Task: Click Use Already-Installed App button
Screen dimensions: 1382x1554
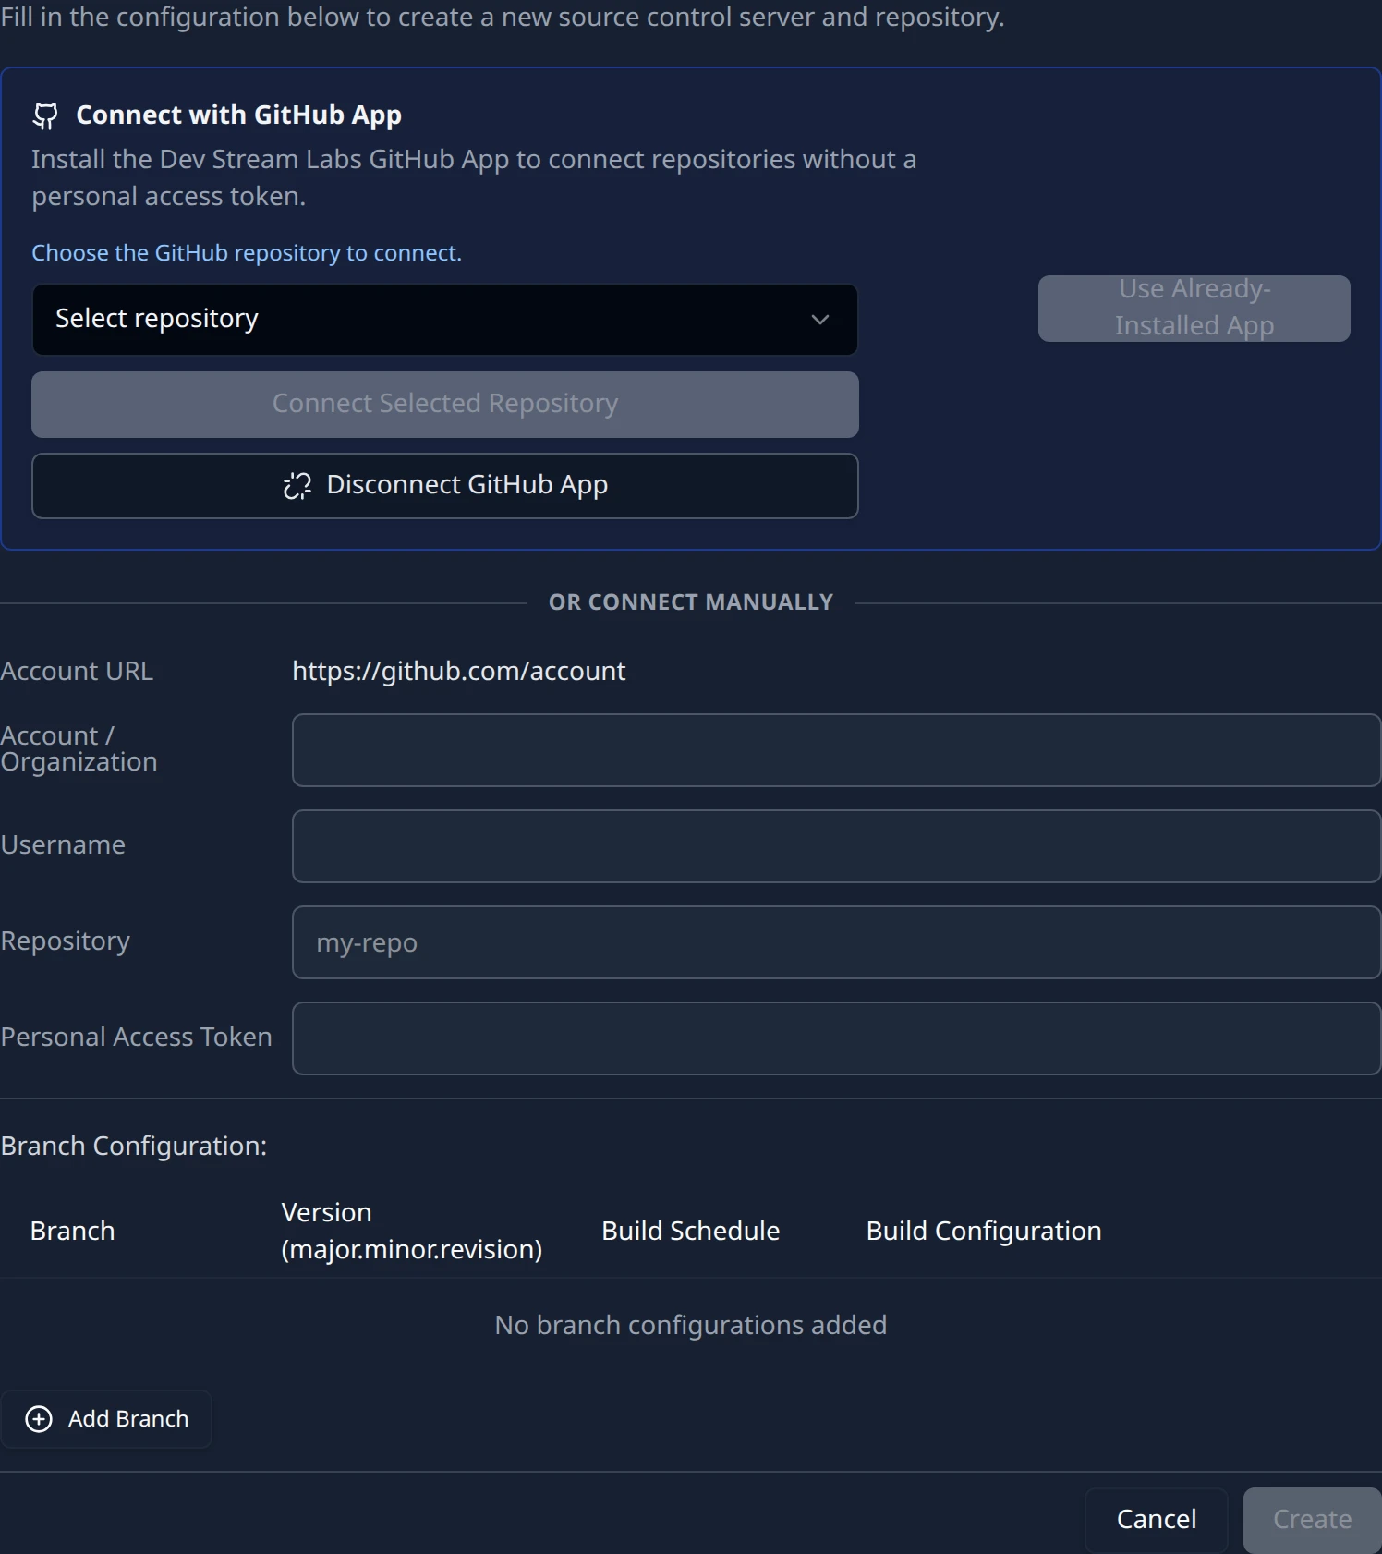Action: tap(1194, 309)
